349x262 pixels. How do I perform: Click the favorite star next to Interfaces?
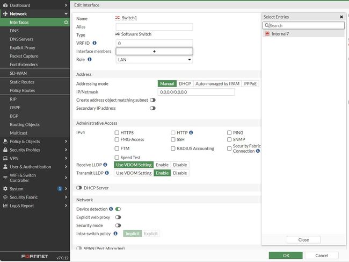click(x=66, y=22)
